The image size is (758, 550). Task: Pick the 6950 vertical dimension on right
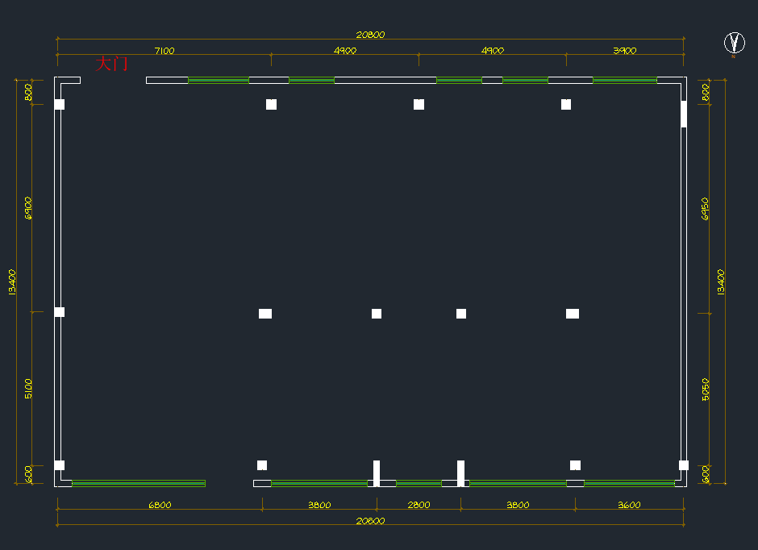[x=706, y=209]
